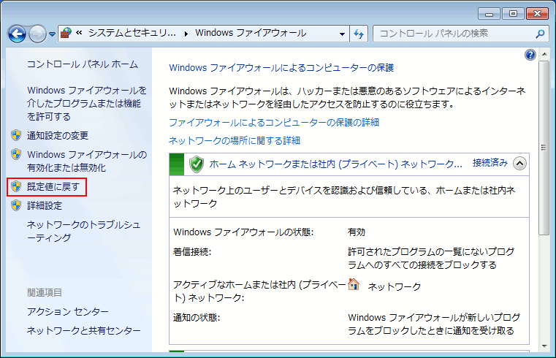The width and height of the screenshot is (556, 358).
Task: Click the search magnifier icon
Action: point(540,34)
